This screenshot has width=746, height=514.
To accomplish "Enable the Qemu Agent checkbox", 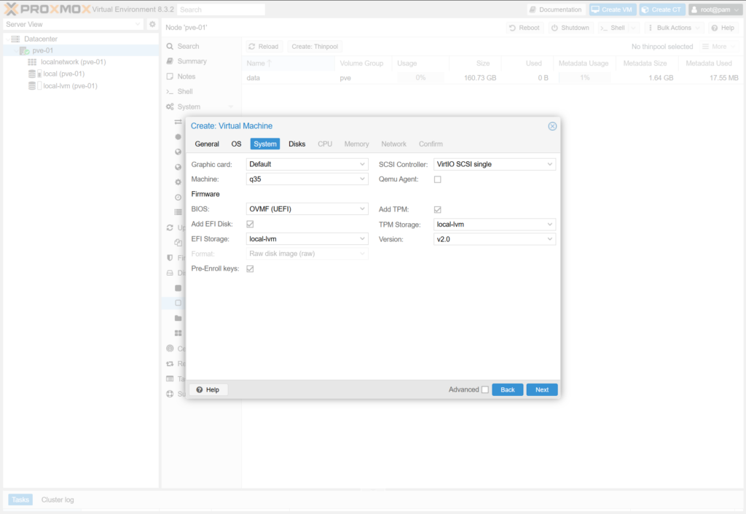I will [438, 179].
